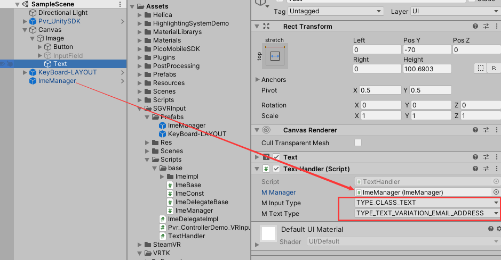Expand the ImeImpl folder arrow
Image resolution: width=501 pixels, height=260 pixels.
tap(162, 177)
